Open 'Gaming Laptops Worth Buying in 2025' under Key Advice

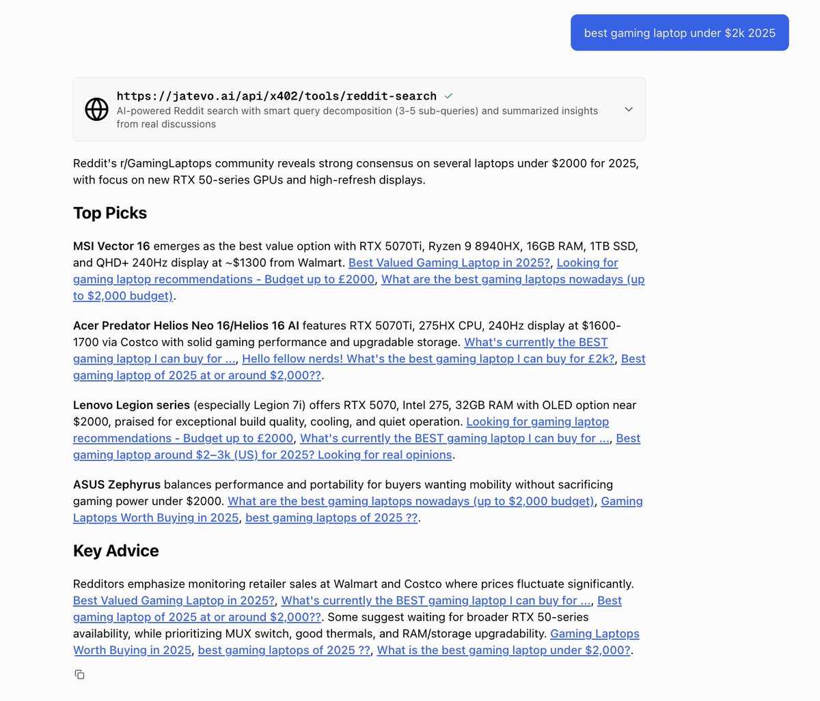point(132,650)
